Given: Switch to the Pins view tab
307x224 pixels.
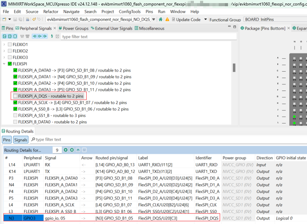Looking at the screenshot, I should tap(7, 29).
